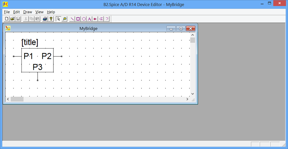Open the View menu
The image size is (288, 149).
click(39, 12)
